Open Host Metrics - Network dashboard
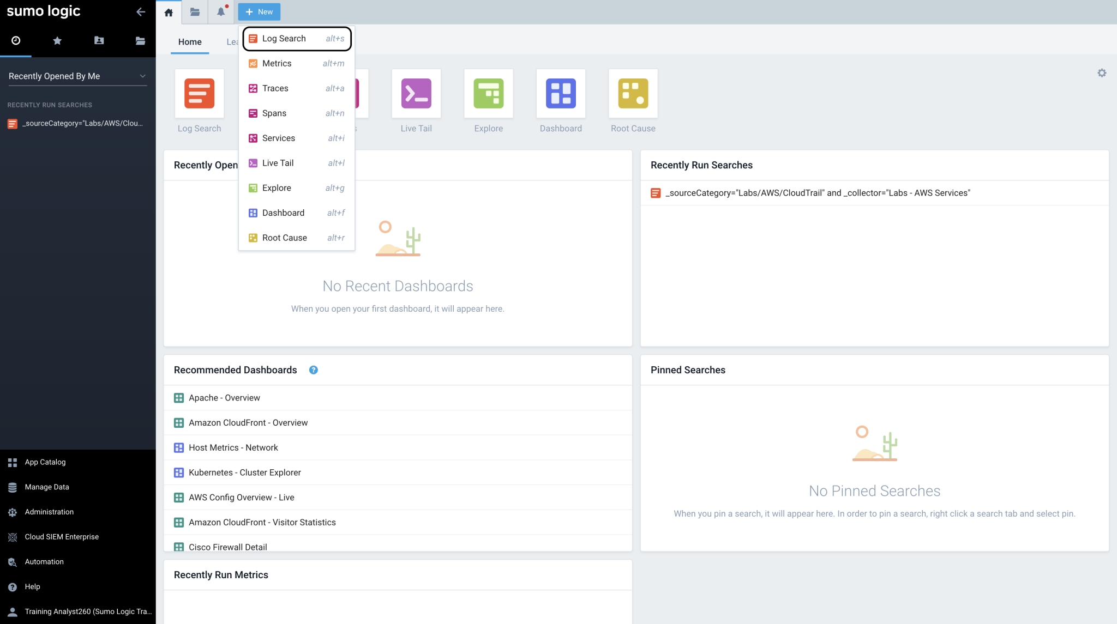 pyautogui.click(x=398, y=448)
